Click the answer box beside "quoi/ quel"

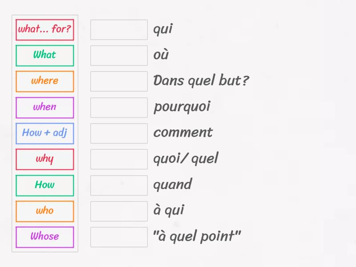click(119, 159)
